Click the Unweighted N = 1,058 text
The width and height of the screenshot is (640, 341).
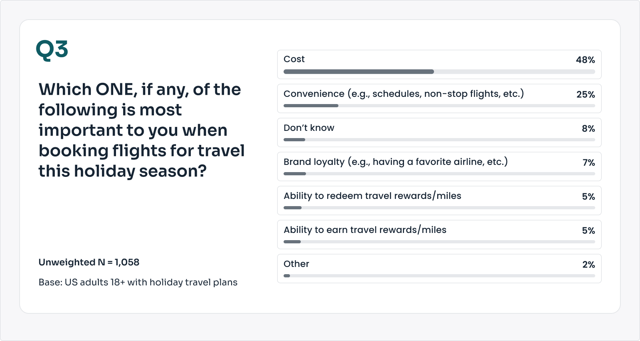89,262
